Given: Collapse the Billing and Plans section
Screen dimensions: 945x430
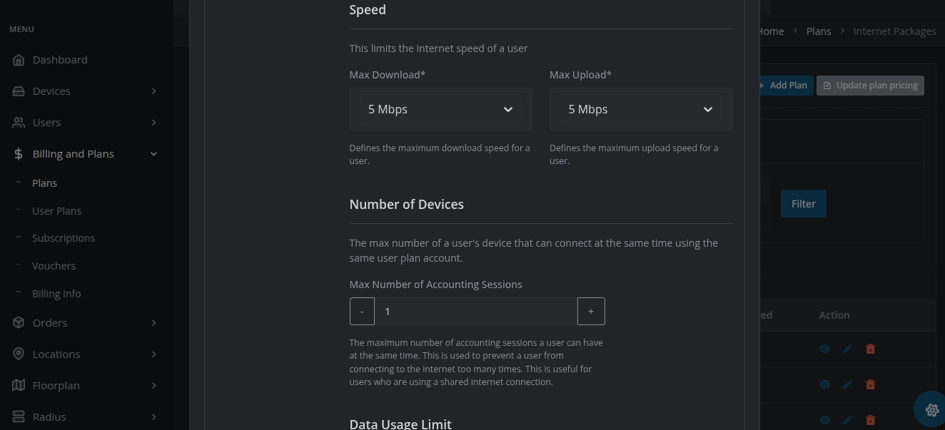Looking at the screenshot, I should [153, 153].
